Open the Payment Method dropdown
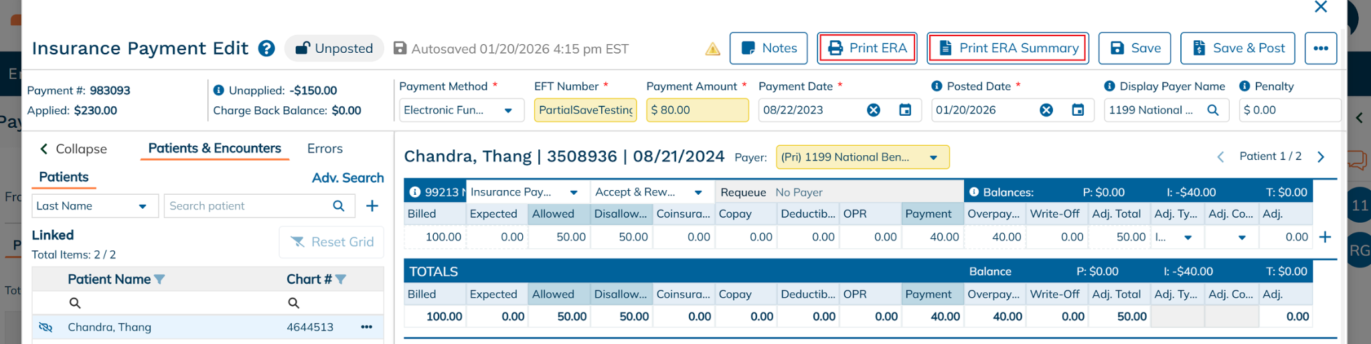 [457, 110]
